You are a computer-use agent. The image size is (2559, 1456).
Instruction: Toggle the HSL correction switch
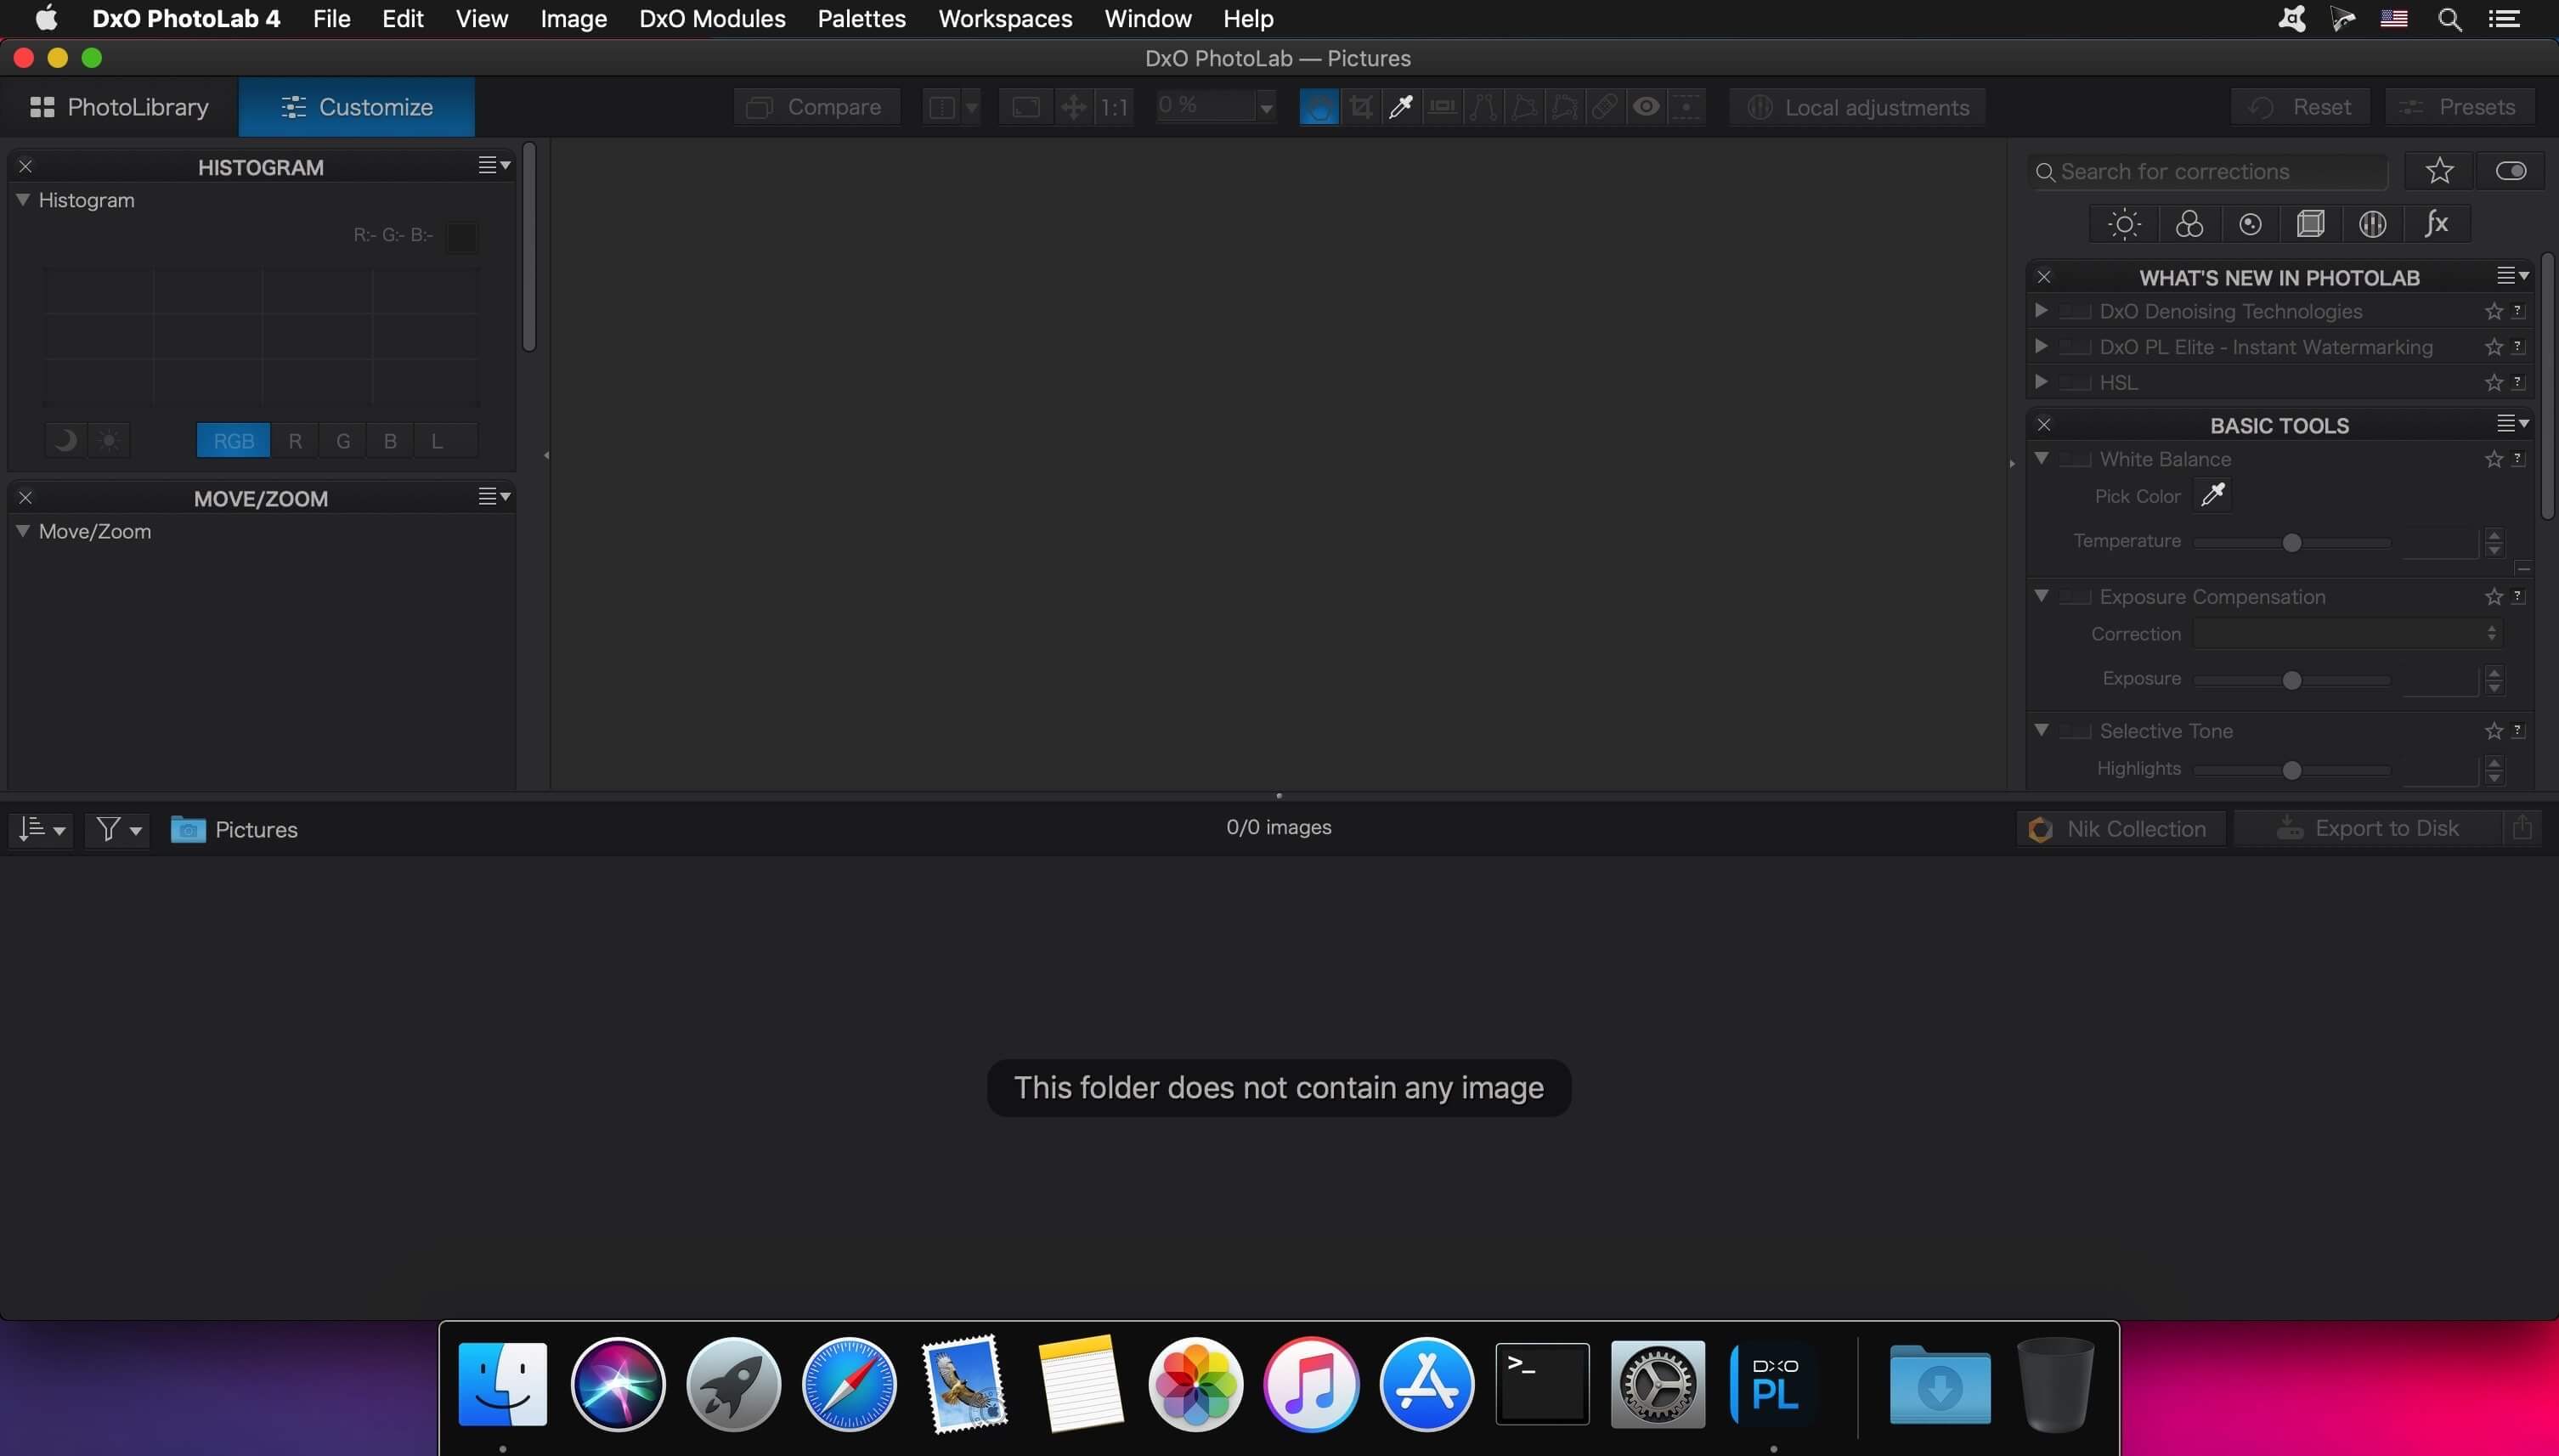tap(2075, 383)
